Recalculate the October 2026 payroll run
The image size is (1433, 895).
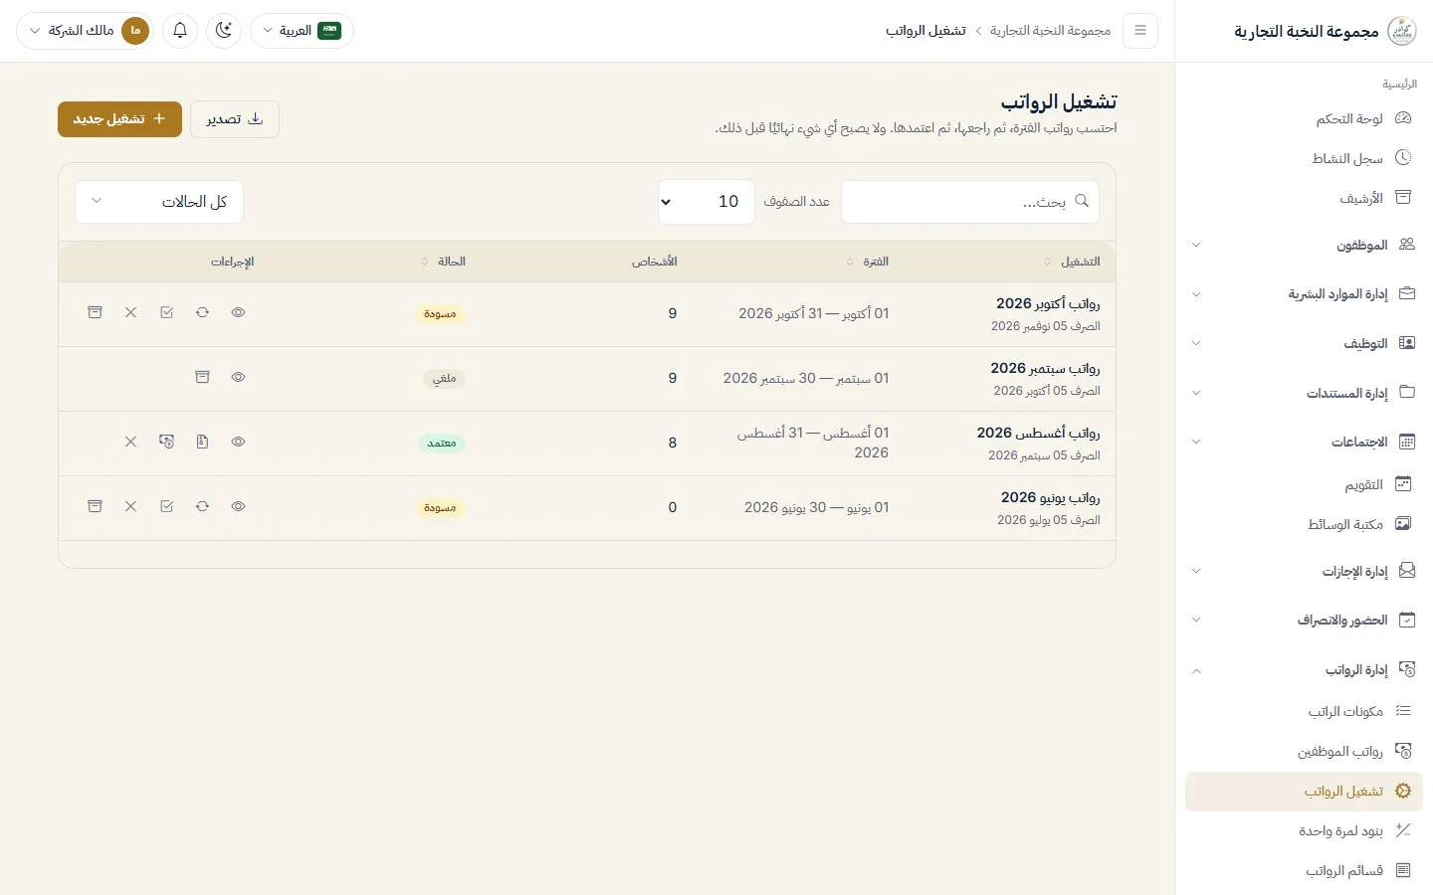202,312
